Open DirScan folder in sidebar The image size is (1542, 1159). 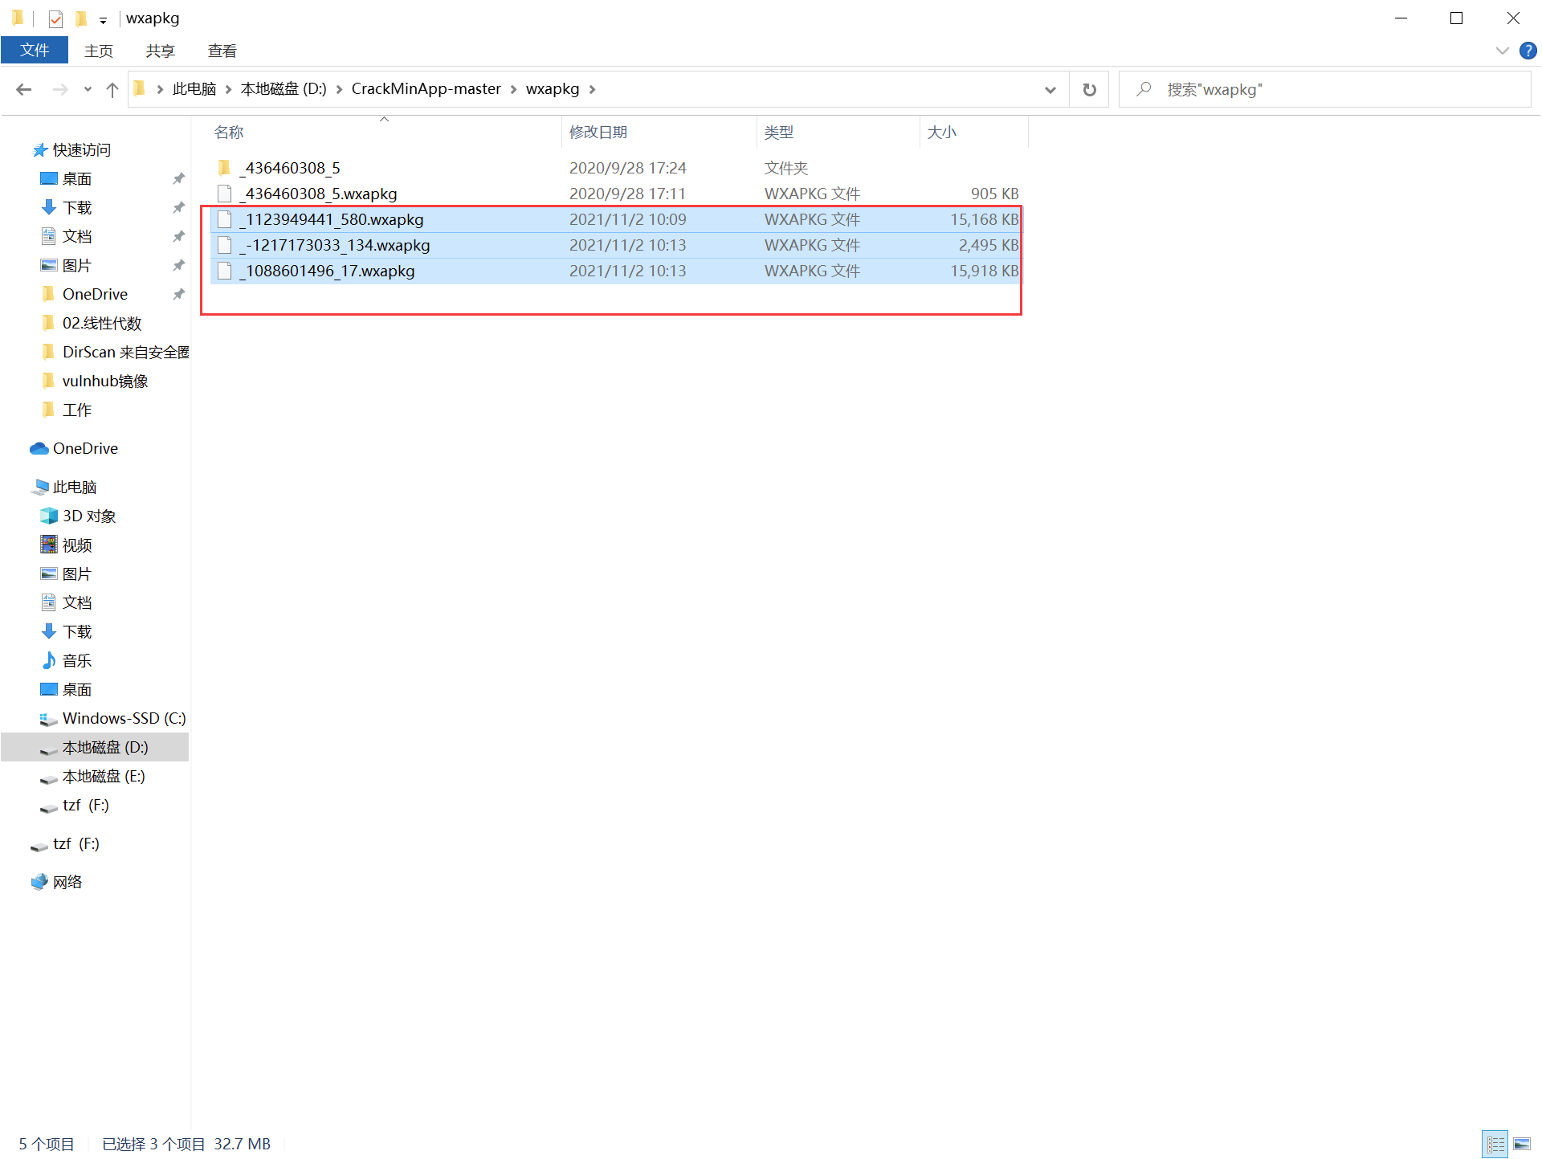point(125,353)
